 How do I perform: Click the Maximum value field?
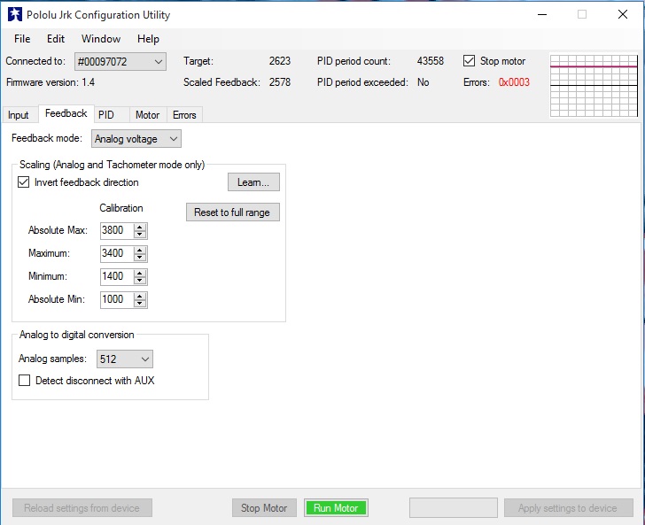pos(117,253)
